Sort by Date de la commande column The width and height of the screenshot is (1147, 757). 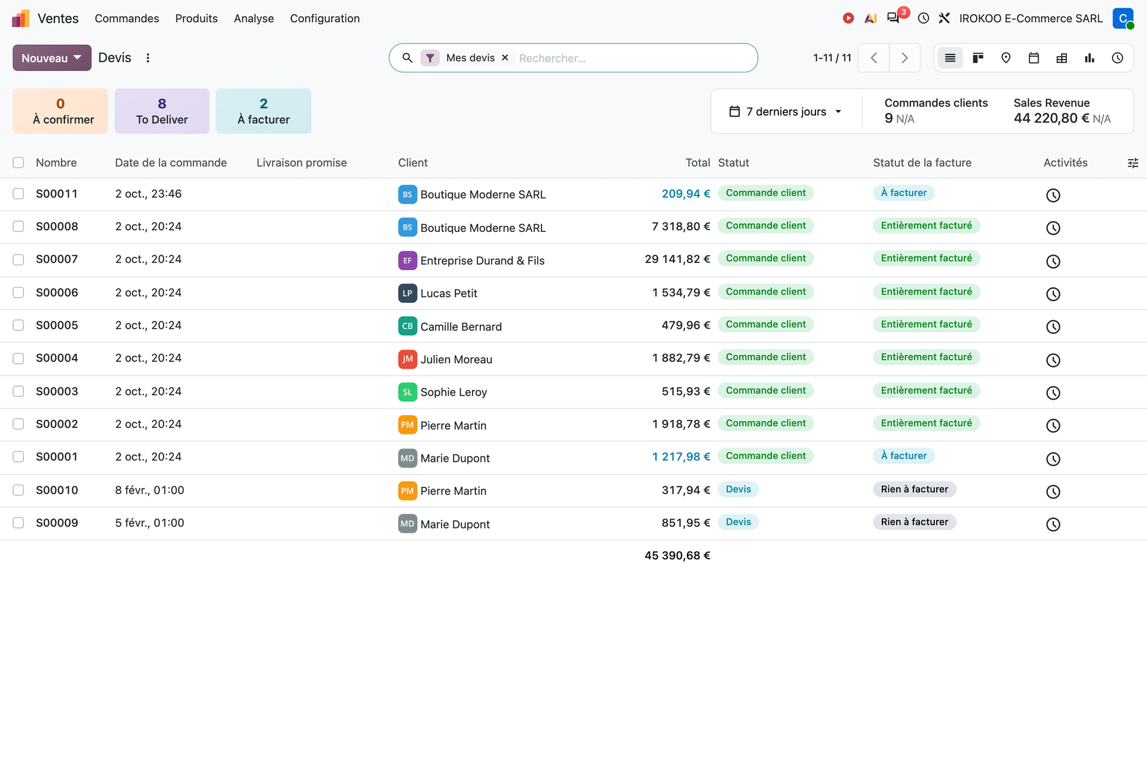coord(171,163)
